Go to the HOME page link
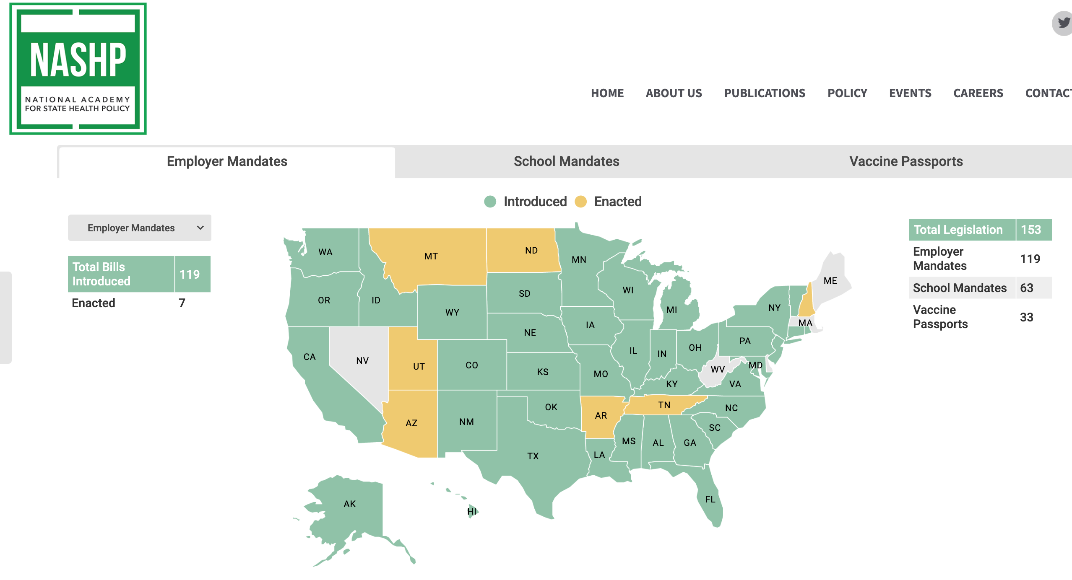Viewport: 1072px width, 580px height. point(607,93)
